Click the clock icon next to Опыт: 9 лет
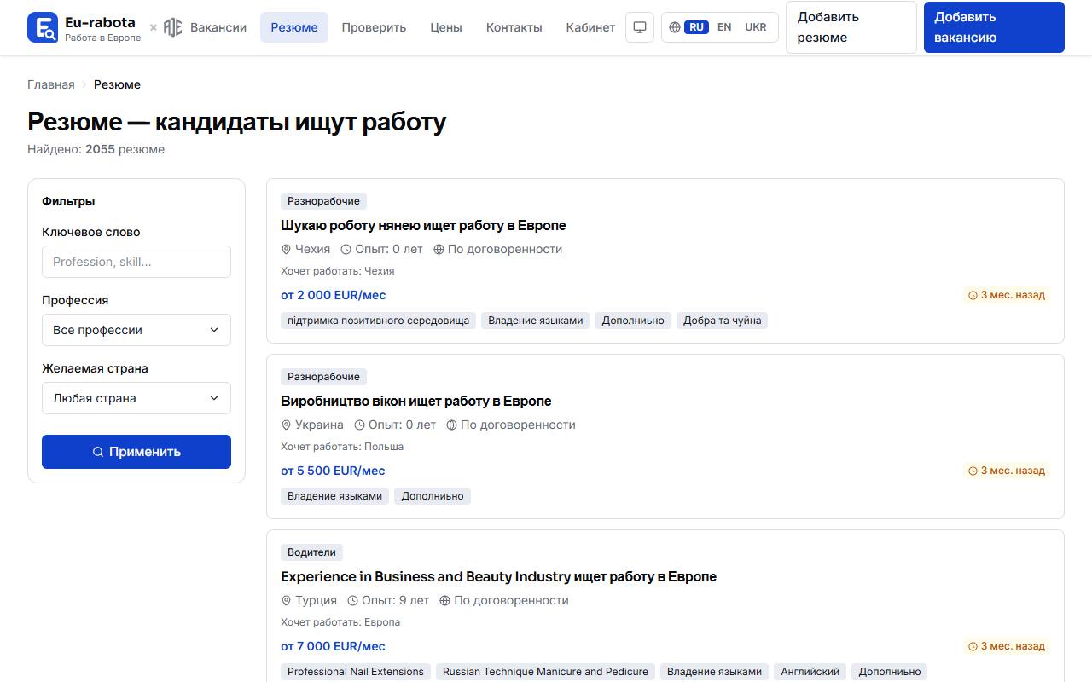Image resolution: width=1092 pixels, height=682 pixels. 352,601
